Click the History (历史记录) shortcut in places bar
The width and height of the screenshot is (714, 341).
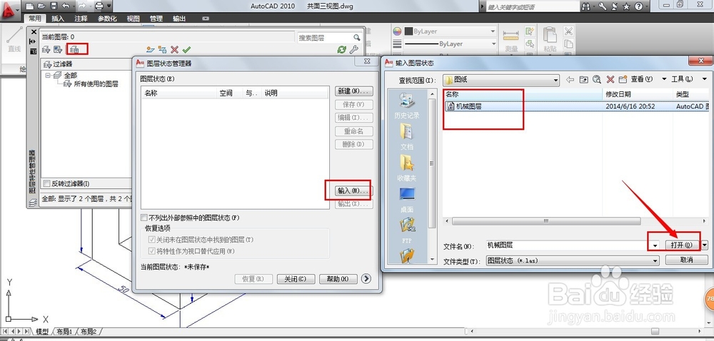pyautogui.click(x=407, y=106)
